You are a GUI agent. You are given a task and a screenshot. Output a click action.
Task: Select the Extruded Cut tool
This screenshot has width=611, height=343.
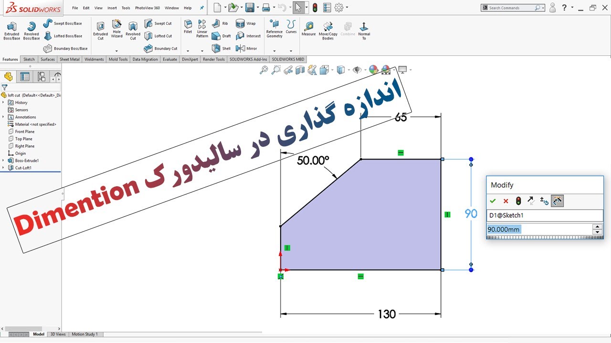coord(100,30)
